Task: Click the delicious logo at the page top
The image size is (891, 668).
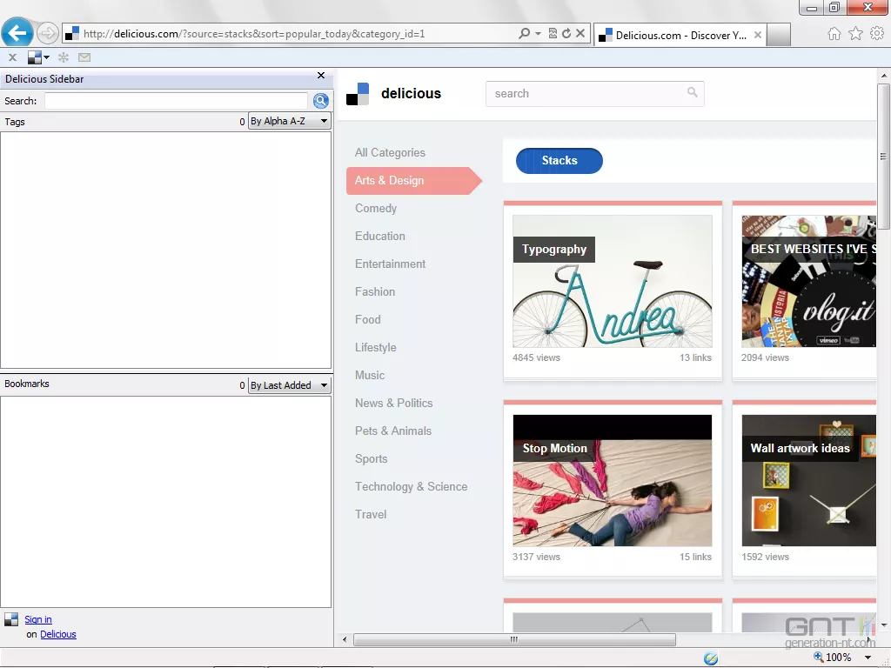Action: point(400,93)
